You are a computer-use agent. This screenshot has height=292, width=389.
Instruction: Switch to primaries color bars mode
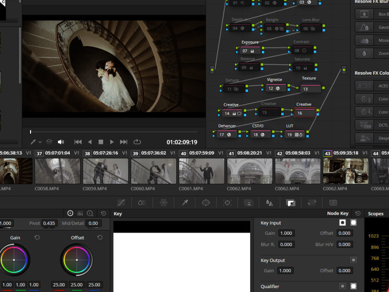coord(80,213)
